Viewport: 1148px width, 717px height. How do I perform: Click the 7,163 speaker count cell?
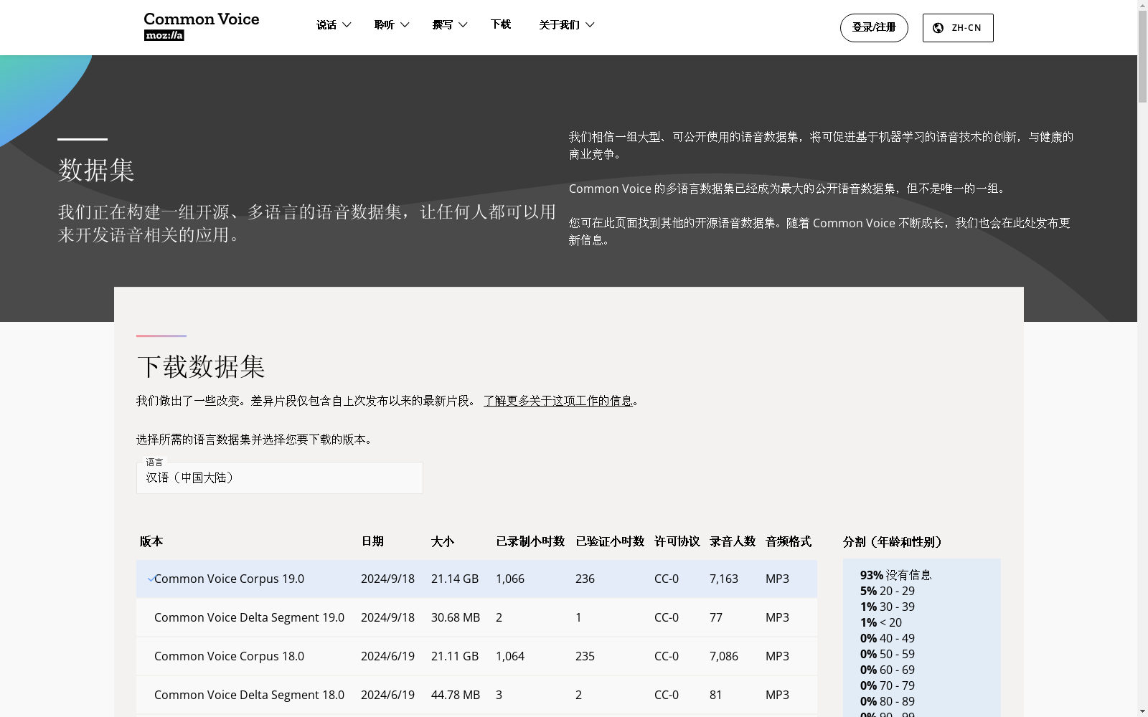724,579
